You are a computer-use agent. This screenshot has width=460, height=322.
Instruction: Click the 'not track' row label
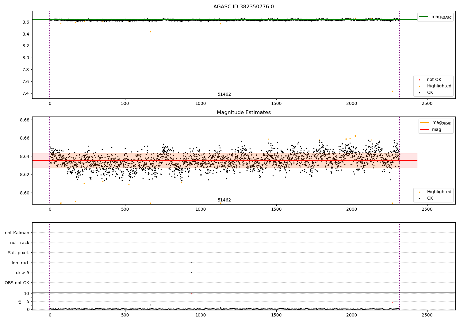(20, 243)
